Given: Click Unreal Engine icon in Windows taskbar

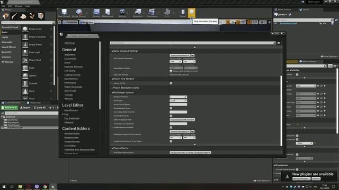Looking at the screenshot, I should pos(53,186).
